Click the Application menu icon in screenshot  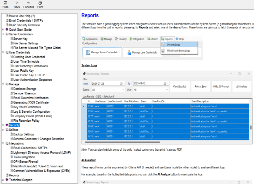84,39
